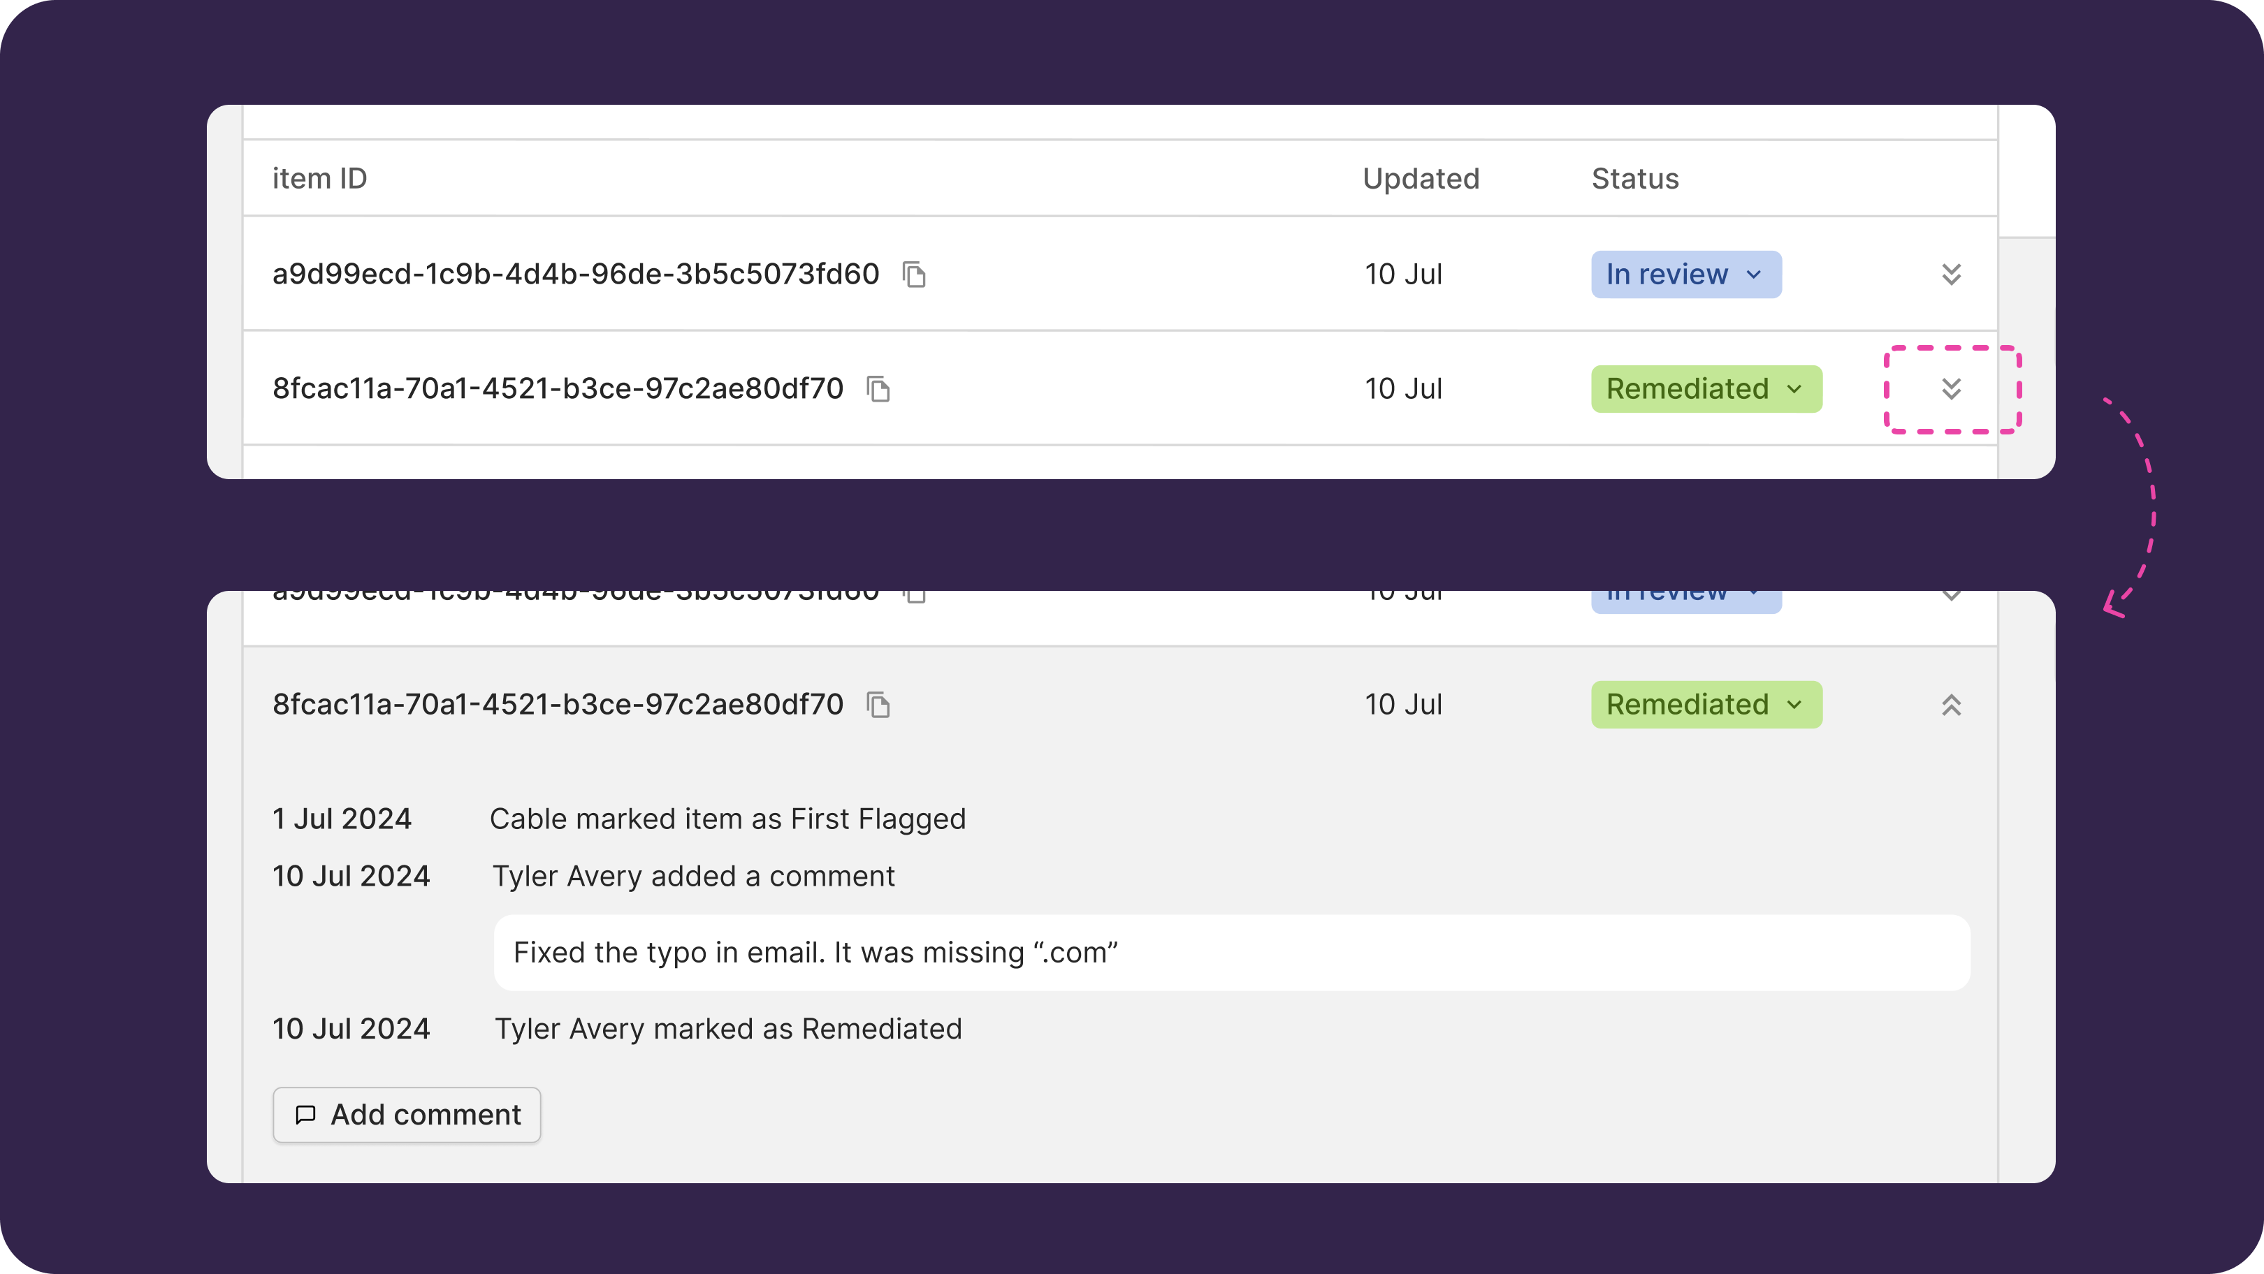
Task: Click a9d99ecd ID text in top table
Action: click(x=575, y=274)
